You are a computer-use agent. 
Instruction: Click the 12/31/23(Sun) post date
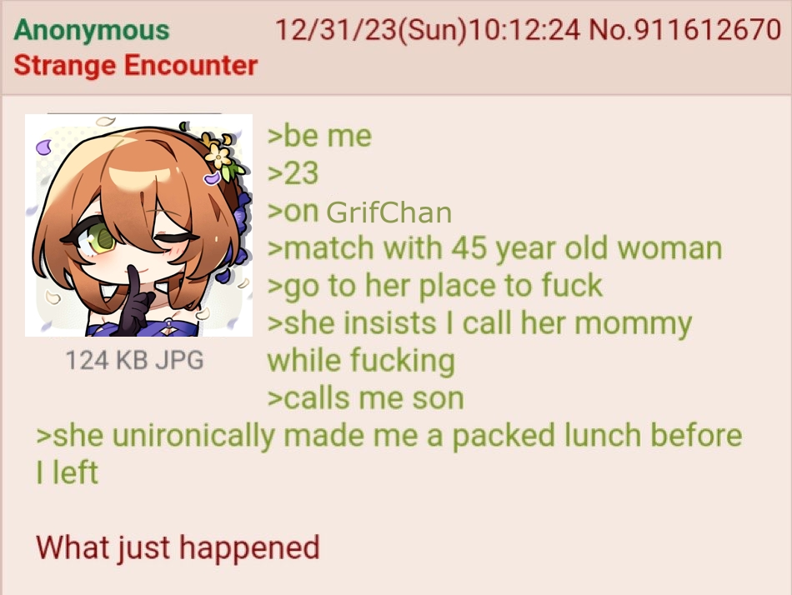[x=371, y=29]
